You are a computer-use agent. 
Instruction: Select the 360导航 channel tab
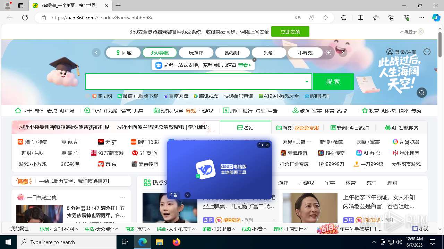pyautogui.click(x=160, y=53)
